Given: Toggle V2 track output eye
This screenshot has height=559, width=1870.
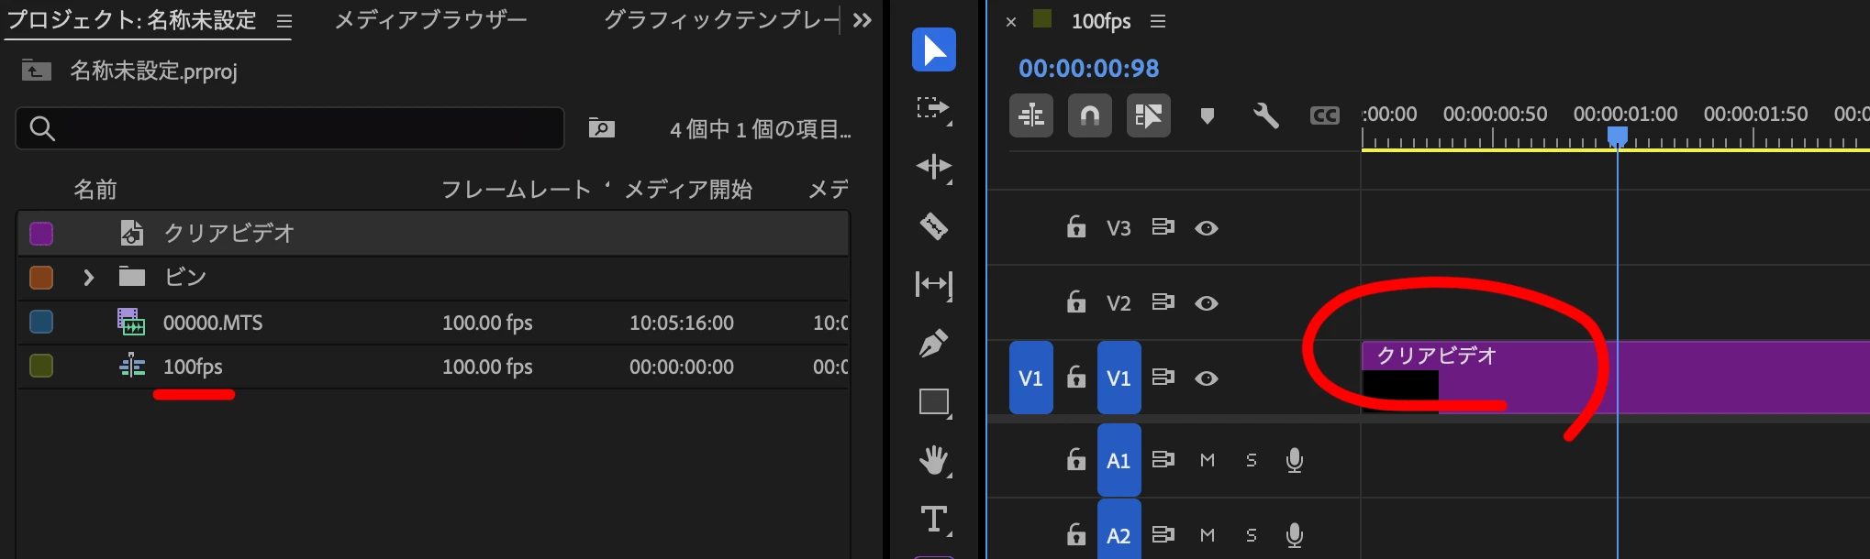Looking at the screenshot, I should click(x=1207, y=302).
